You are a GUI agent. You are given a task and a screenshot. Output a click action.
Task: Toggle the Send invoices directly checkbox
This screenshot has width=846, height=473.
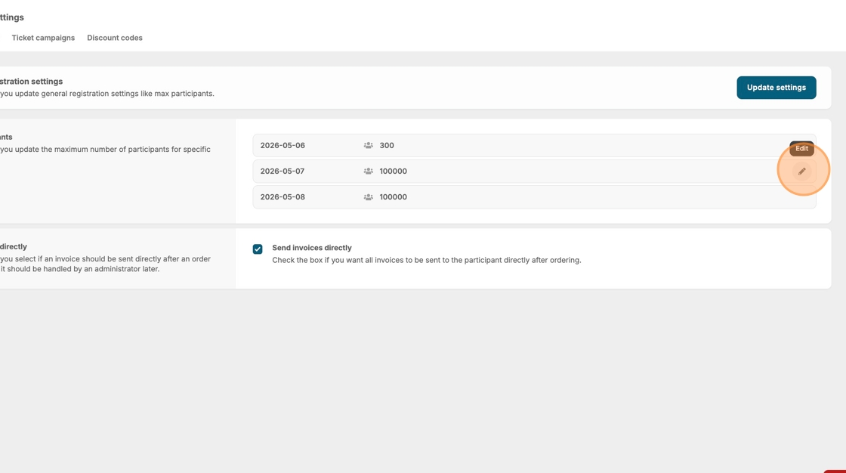click(258, 249)
